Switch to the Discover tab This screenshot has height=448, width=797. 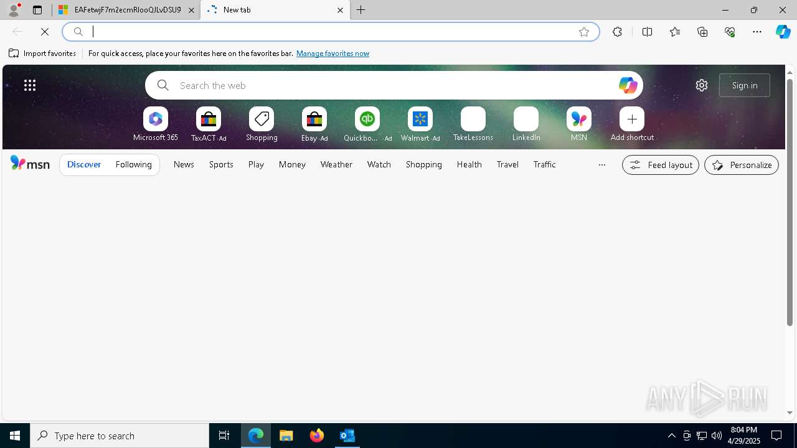(84, 164)
